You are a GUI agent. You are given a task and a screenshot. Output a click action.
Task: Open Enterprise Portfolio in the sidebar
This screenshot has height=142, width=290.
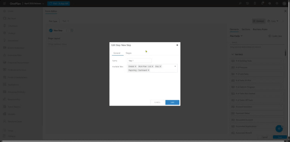point(14,92)
